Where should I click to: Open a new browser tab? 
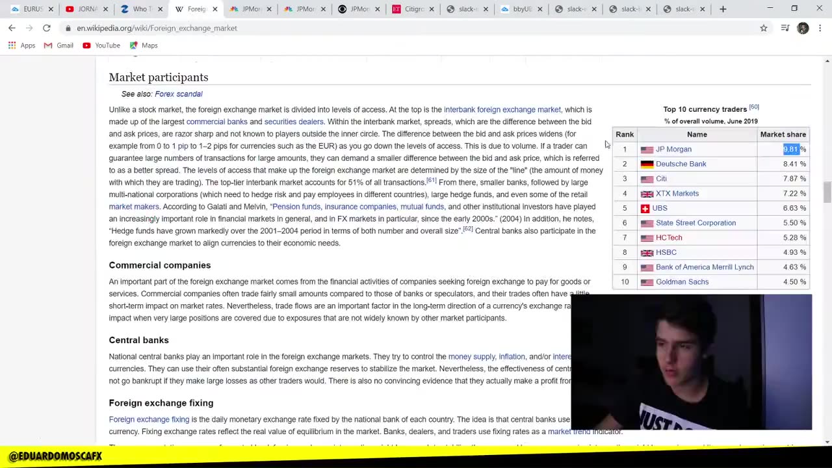point(723,9)
